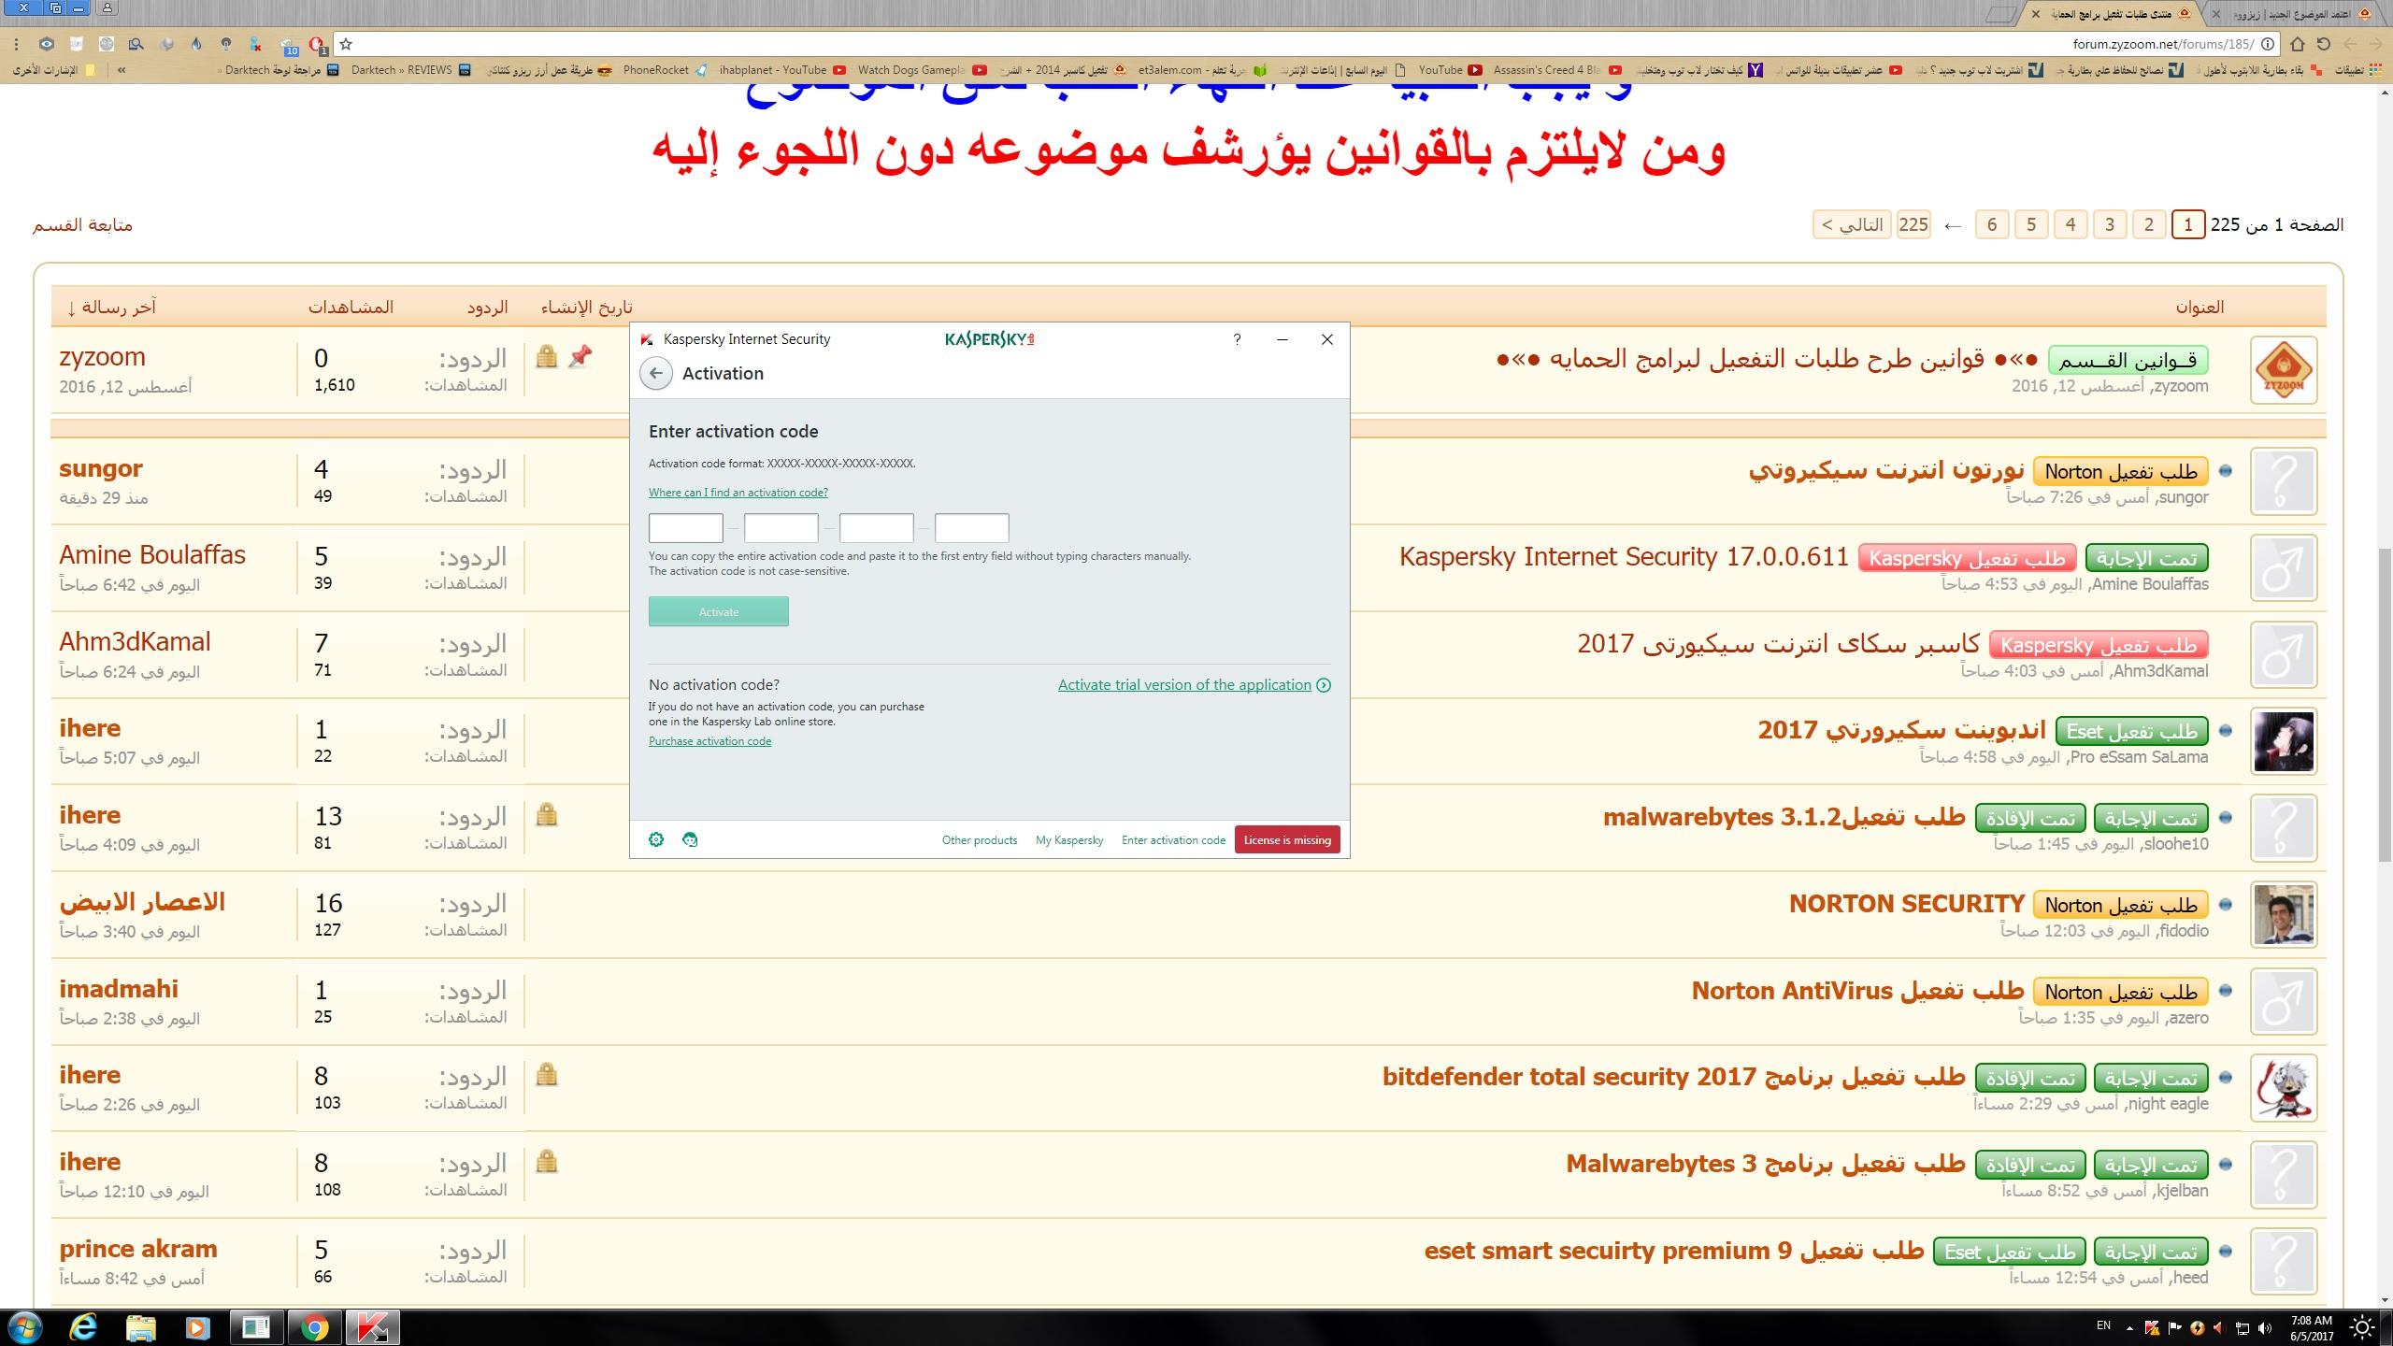Viewport: 2393px width, 1346px height.
Task: Open user sungor last poster link
Action: [x=101, y=468]
